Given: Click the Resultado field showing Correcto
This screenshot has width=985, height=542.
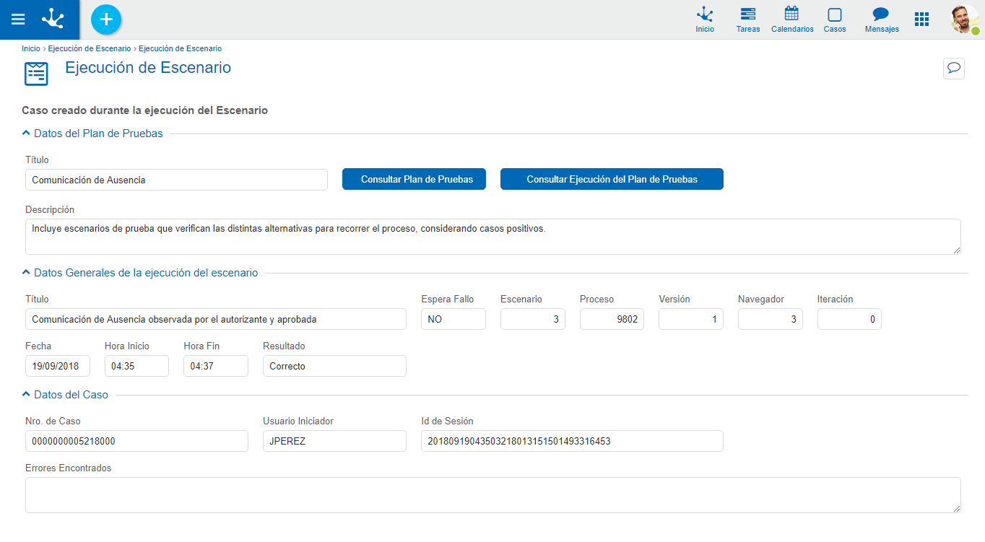Looking at the screenshot, I should (334, 366).
